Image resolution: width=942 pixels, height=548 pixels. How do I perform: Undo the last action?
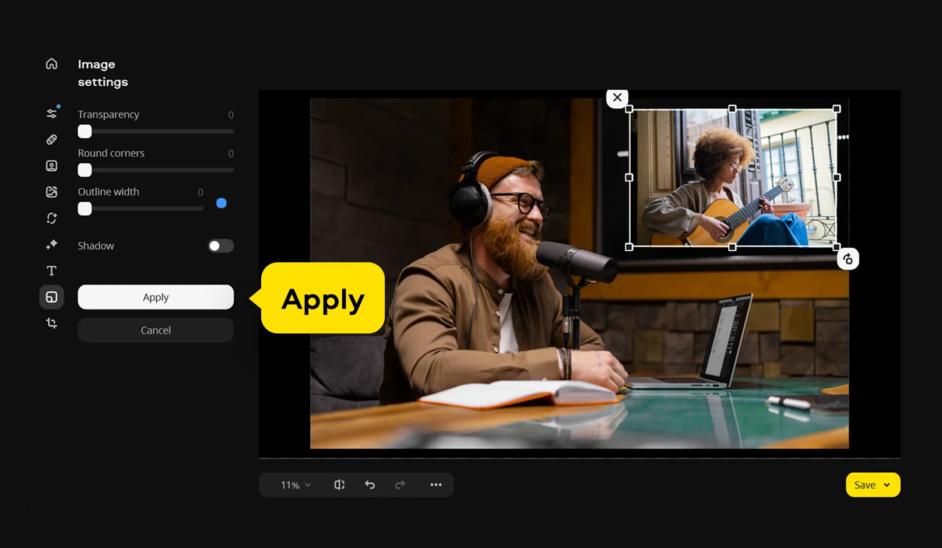pos(370,485)
